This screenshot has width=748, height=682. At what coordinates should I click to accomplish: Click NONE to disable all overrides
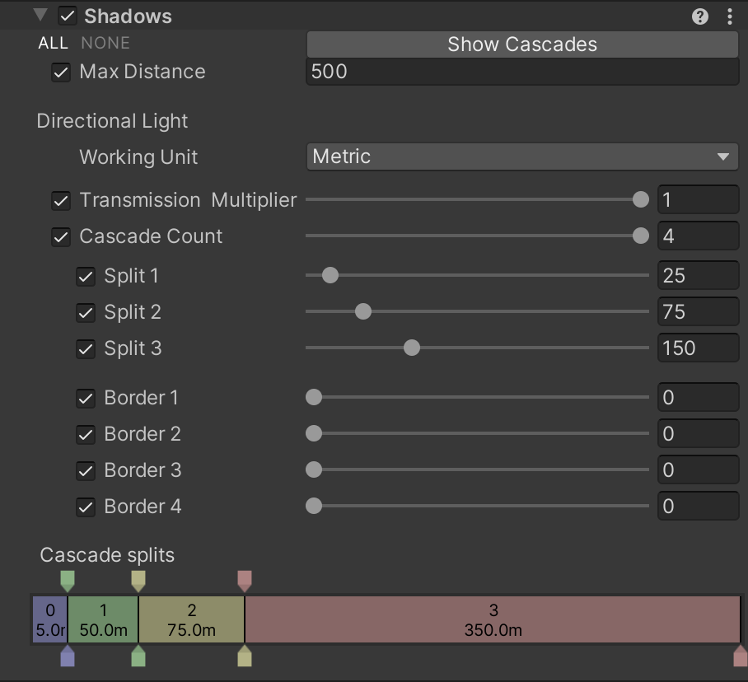[x=105, y=43]
